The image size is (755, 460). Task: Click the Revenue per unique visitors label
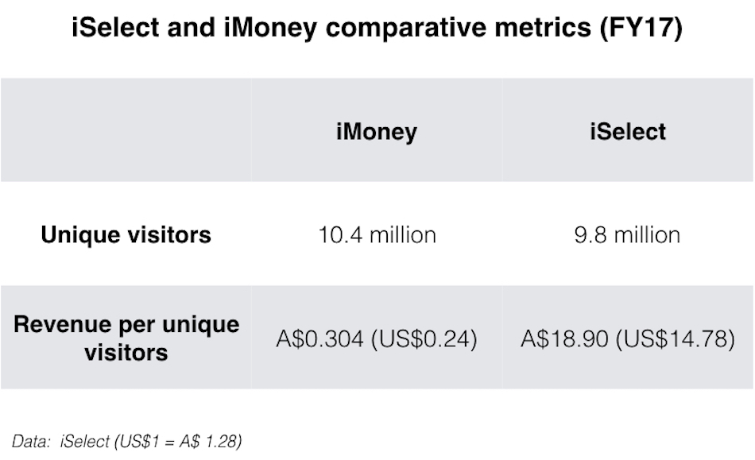click(126, 338)
